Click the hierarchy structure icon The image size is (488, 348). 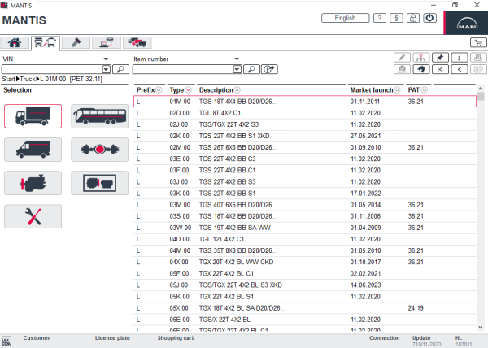tap(421, 58)
